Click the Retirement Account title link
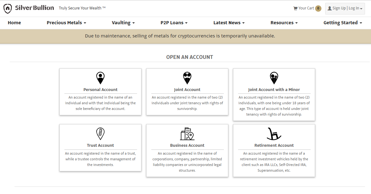The width and height of the screenshot is (371, 194). tap(274, 145)
